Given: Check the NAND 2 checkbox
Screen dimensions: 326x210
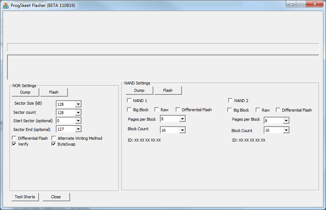Looking at the screenshot, I should pyautogui.click(x=230, y=101).
